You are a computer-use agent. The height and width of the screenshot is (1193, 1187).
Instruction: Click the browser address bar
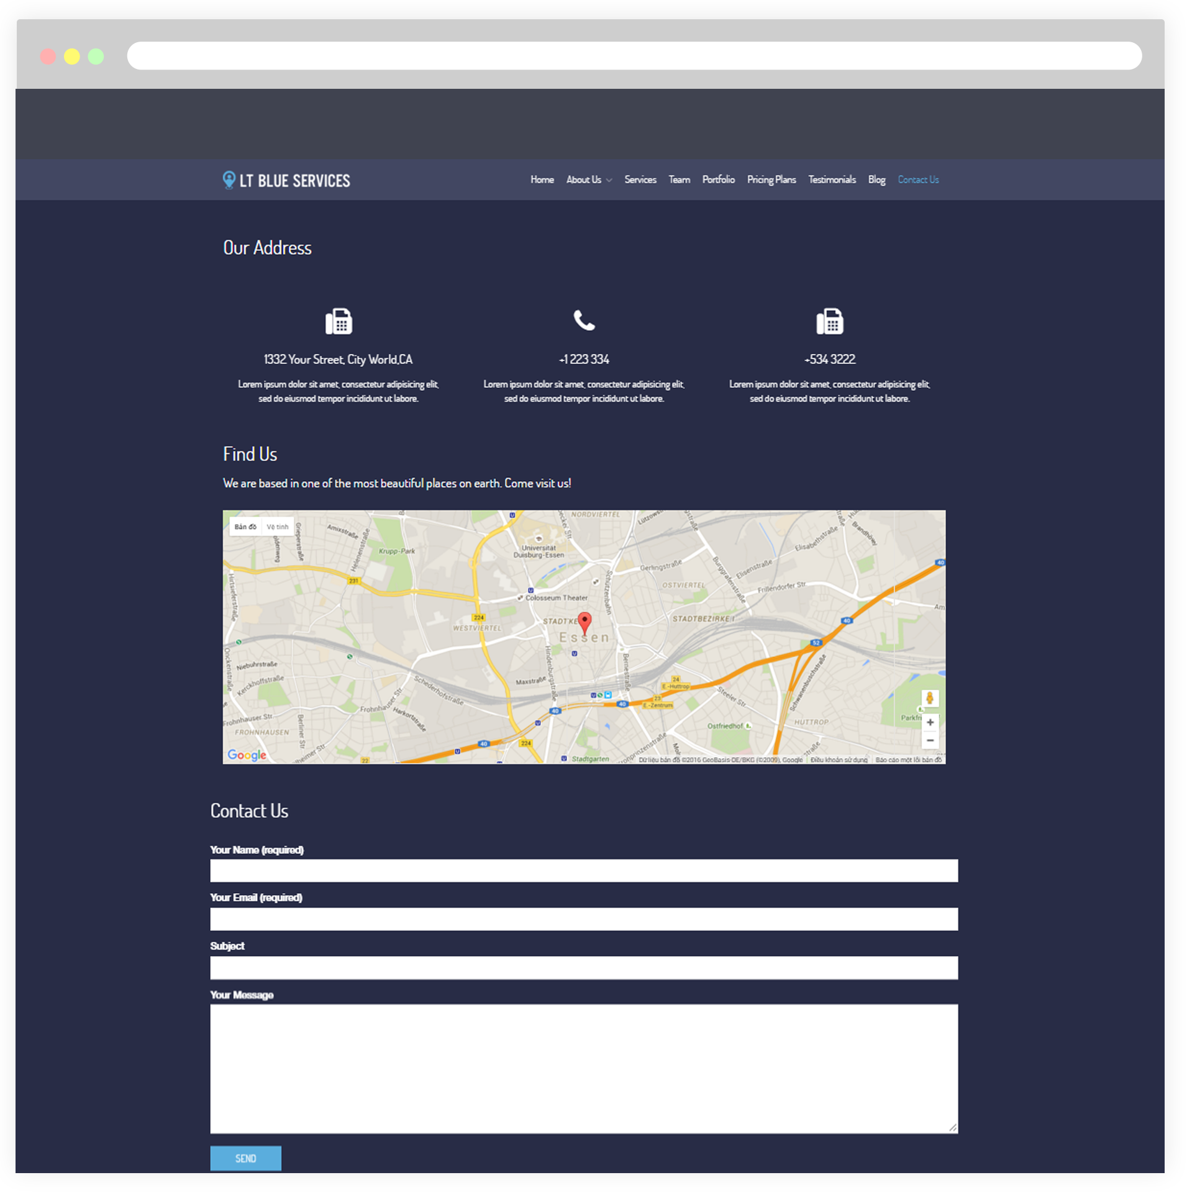pyautogui.click(x=634, y=56)
